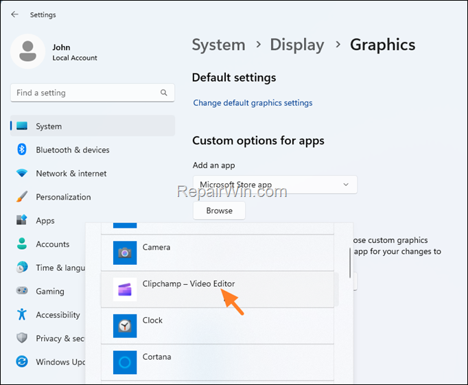
Task: Click the dropdown chevron for app type
Action: [x=346, y=185]
